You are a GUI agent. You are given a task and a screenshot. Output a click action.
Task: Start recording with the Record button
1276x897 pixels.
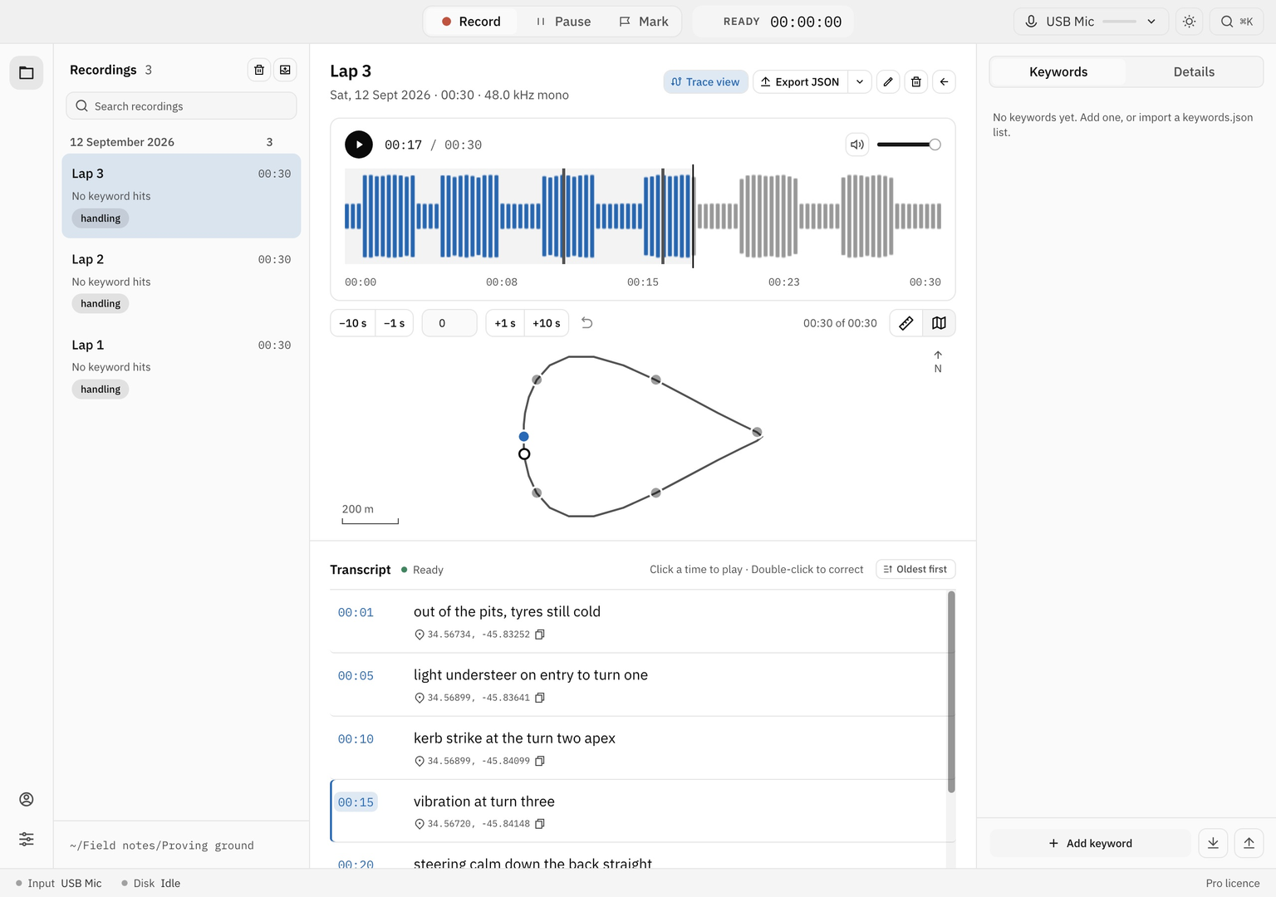click(x=471, y=22)
